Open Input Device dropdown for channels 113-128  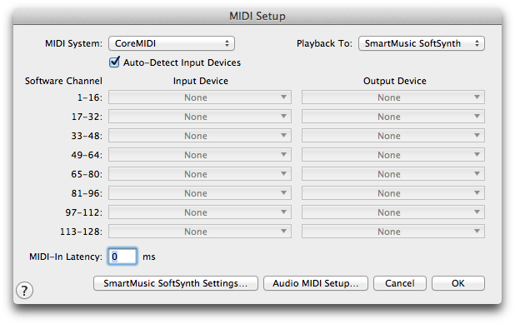200,231
